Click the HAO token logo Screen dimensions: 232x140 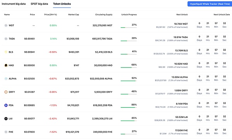coord(6,65)
